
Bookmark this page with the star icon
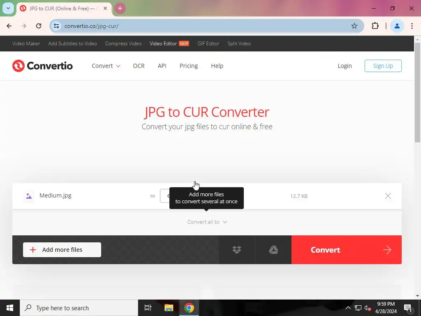(x=354, y=26)
